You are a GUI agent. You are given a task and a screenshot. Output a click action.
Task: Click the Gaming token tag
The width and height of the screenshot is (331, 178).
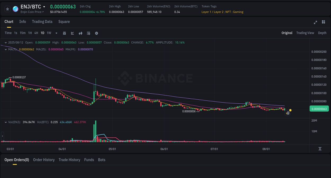(x=238, y=12)
